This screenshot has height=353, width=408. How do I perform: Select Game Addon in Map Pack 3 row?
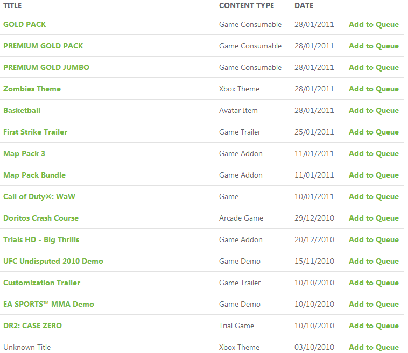point(241,153)
